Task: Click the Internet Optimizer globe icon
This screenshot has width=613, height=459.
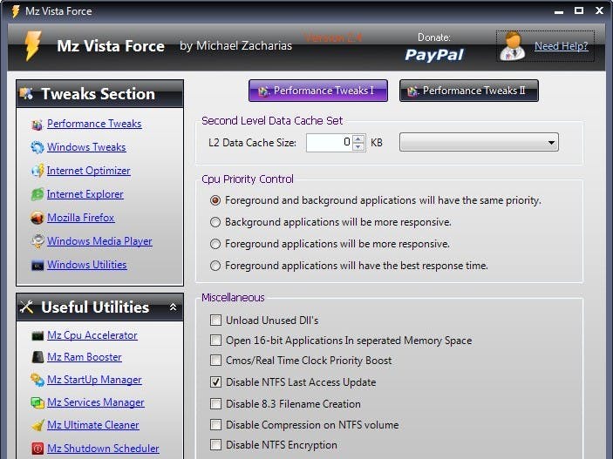Action: click(x=37, y=171)
